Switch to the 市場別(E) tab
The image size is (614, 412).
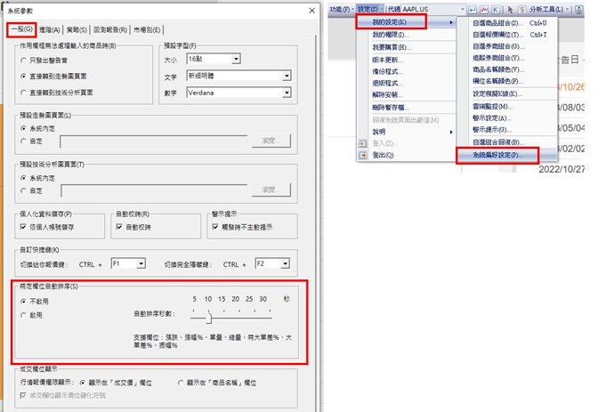point(147,29)
